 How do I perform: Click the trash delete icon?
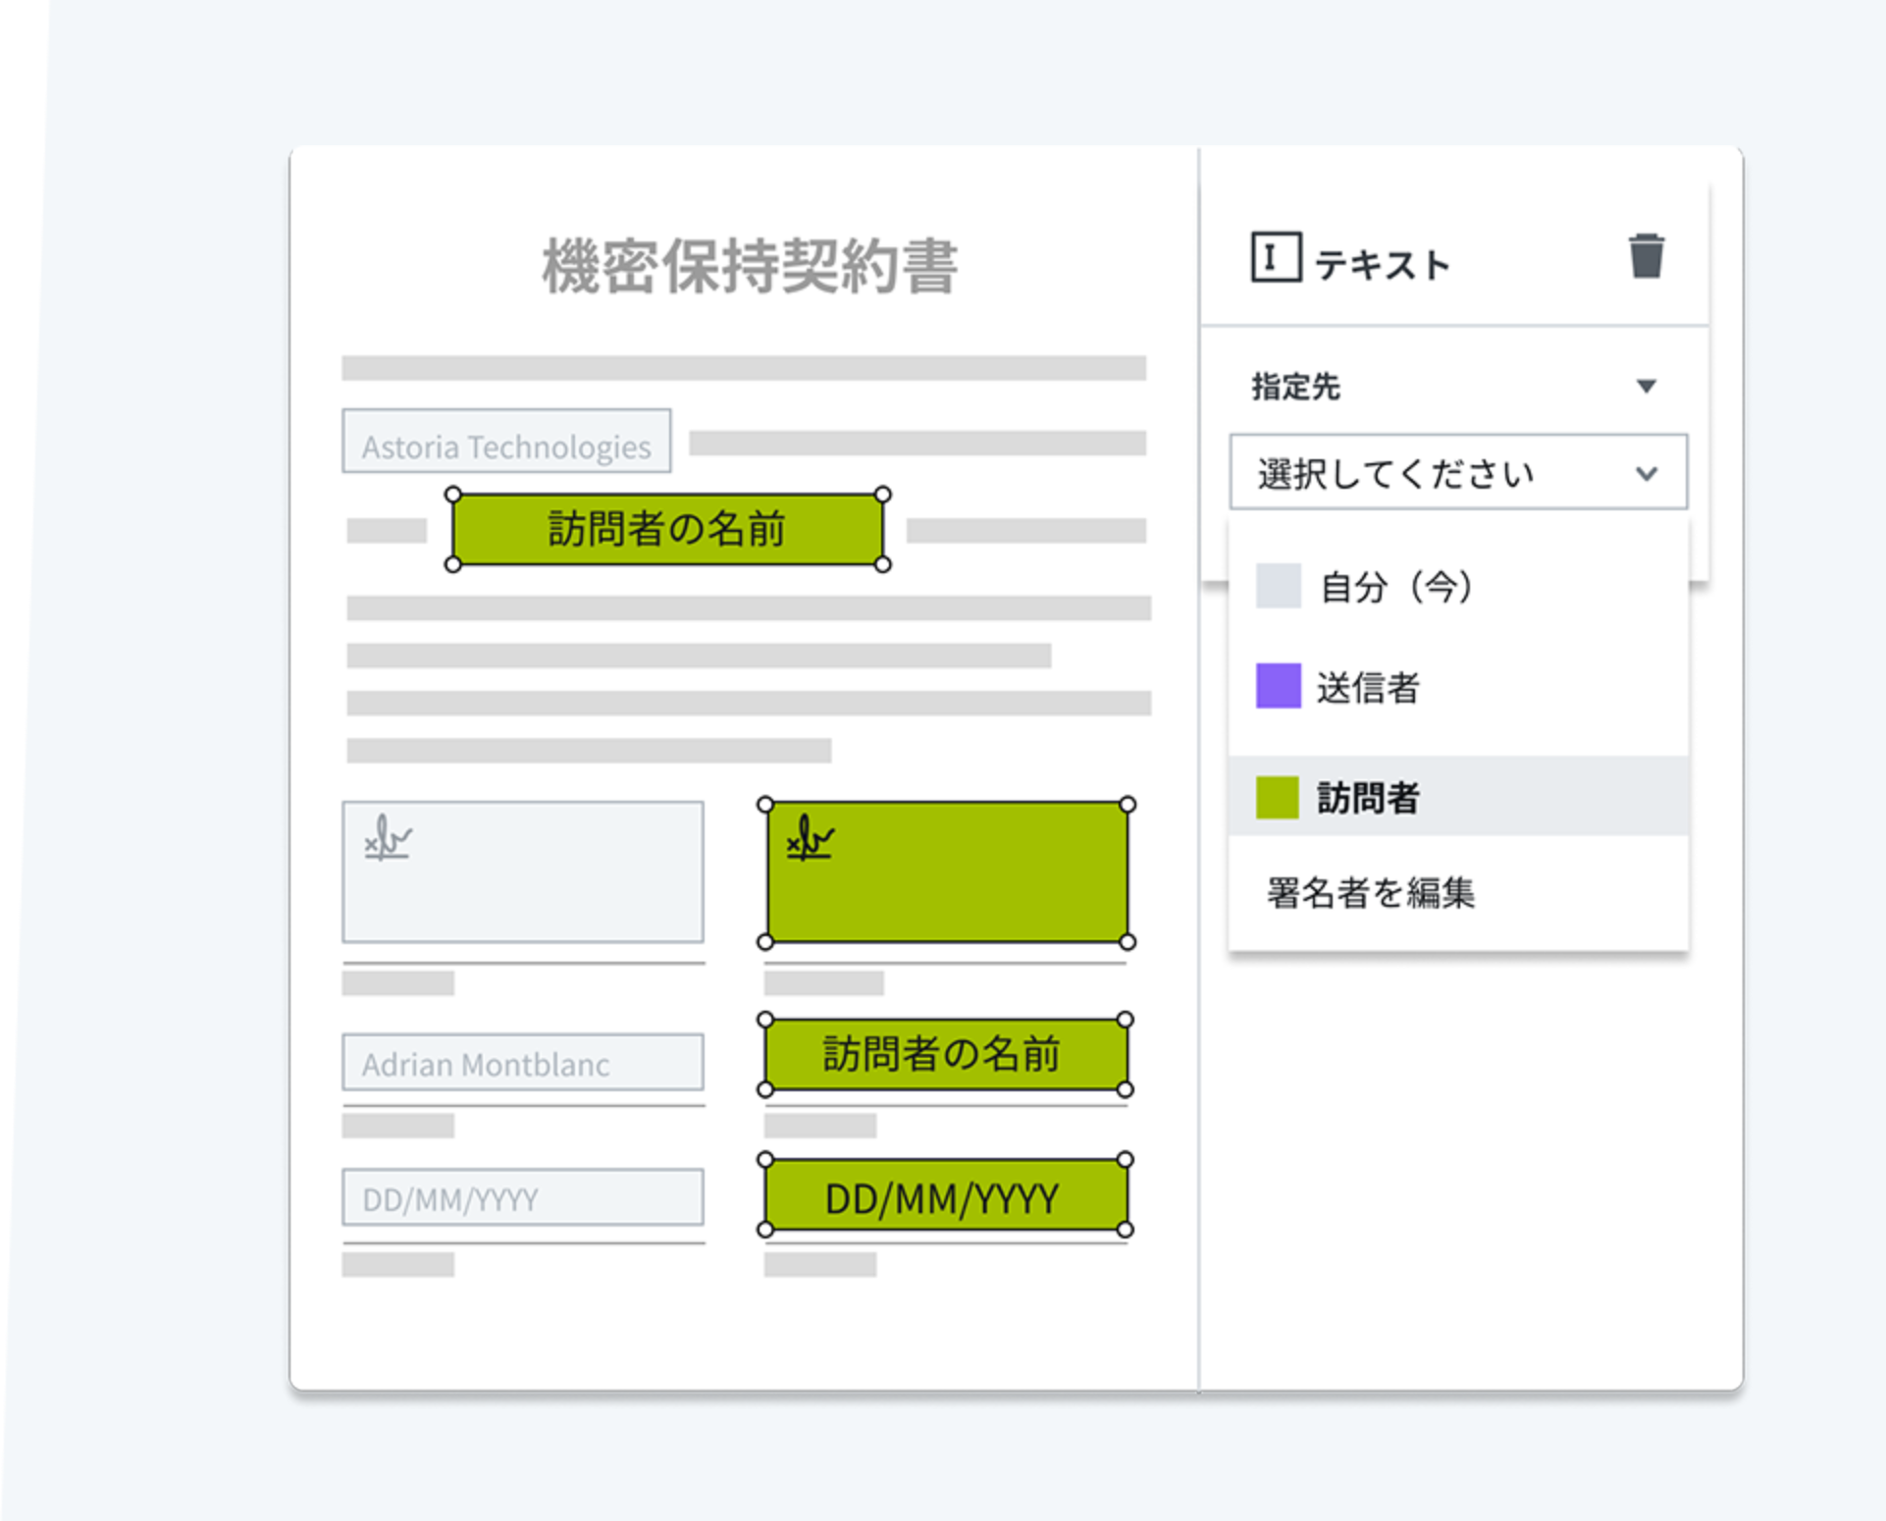point(1646,257)
